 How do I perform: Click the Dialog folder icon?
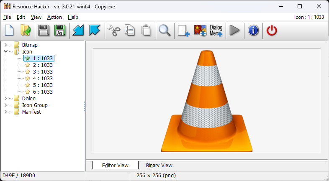coord(17,99)
